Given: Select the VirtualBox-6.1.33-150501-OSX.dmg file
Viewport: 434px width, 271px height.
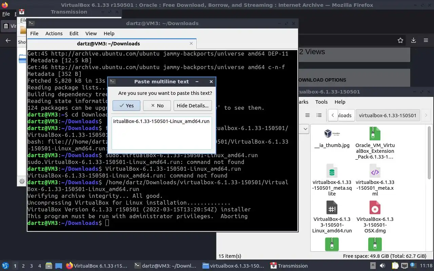Looking at the screenshot, I should [375, 217].
